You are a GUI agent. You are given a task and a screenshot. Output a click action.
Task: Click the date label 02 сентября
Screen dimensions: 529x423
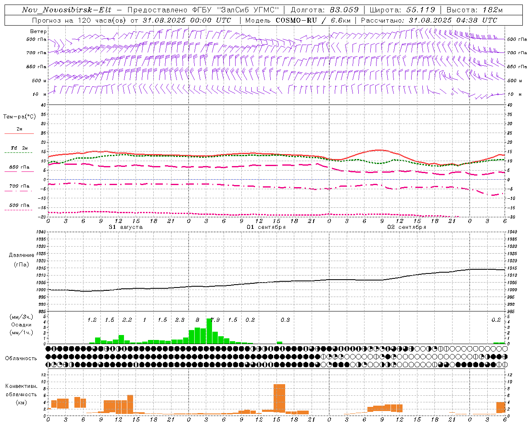pos(407,227)
